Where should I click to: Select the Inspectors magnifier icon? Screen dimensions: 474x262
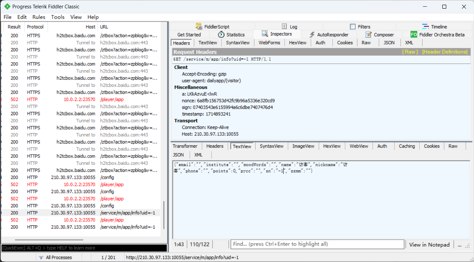pyautogui.click(x=265, y=34)
